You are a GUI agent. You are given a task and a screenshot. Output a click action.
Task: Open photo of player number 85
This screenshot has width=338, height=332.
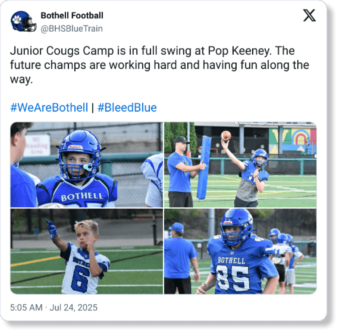point(240,251)
